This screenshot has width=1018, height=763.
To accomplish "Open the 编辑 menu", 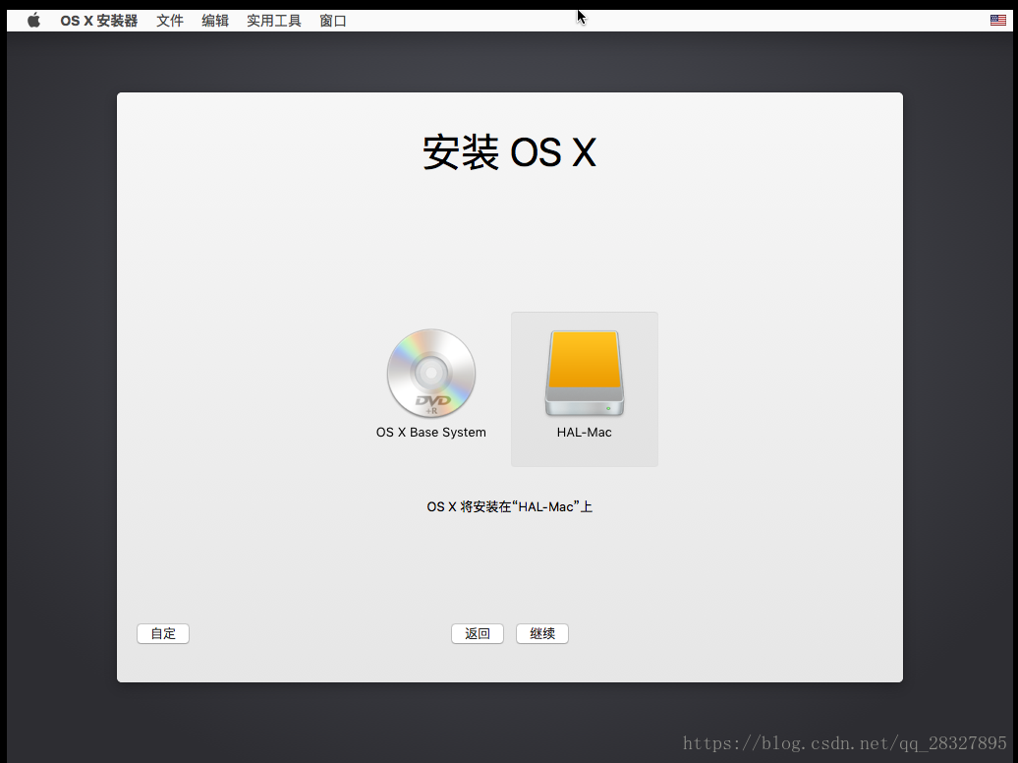I will pyautogui.click(x=215, y=21).
